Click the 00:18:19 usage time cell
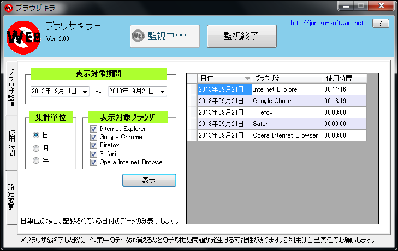 pos(344,101)
